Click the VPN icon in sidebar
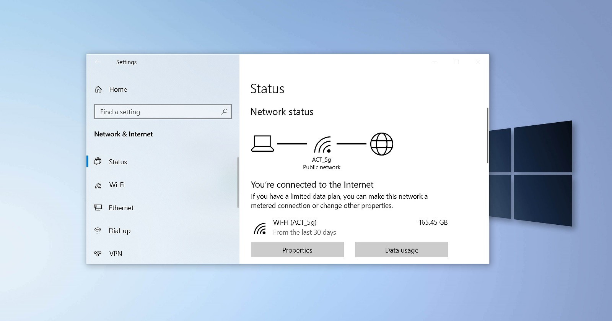This screenshot has width=612, height=321. tap(98, 253)
